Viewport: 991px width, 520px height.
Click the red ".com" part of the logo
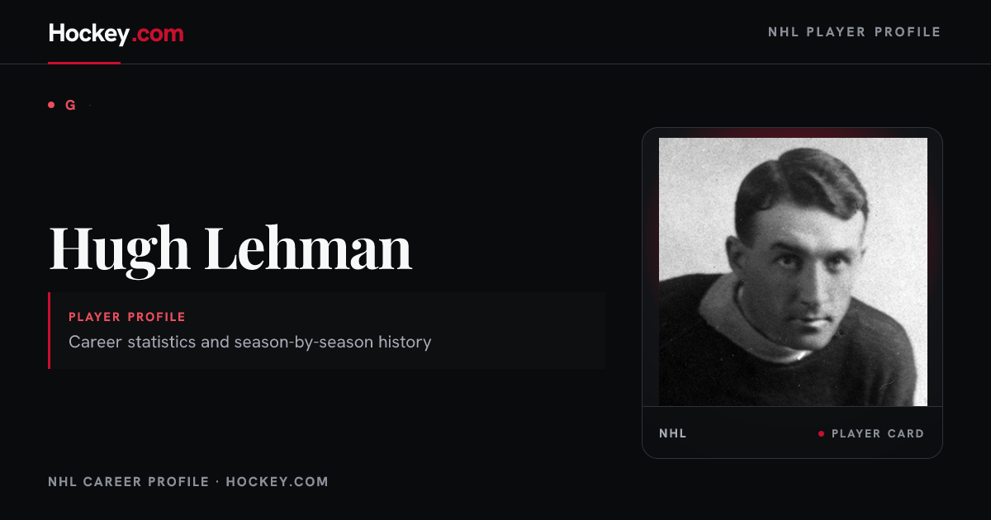click(x=158, y=34)
